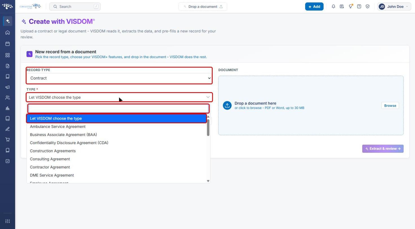This screenshot has height=229, width=415.
Task: Select Contractor Agreement option
Action: pyautogui.click(x=117, y=167)
